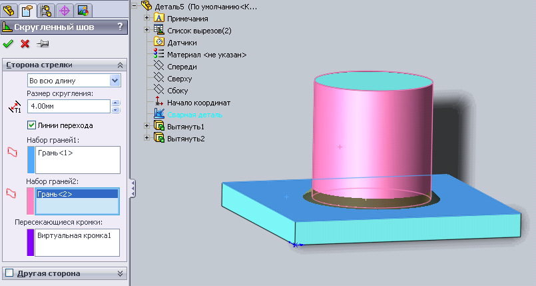Click the Деталь5 part icon
The height and width of the screenshot is (286, 536).
click(x=146, y=6)
